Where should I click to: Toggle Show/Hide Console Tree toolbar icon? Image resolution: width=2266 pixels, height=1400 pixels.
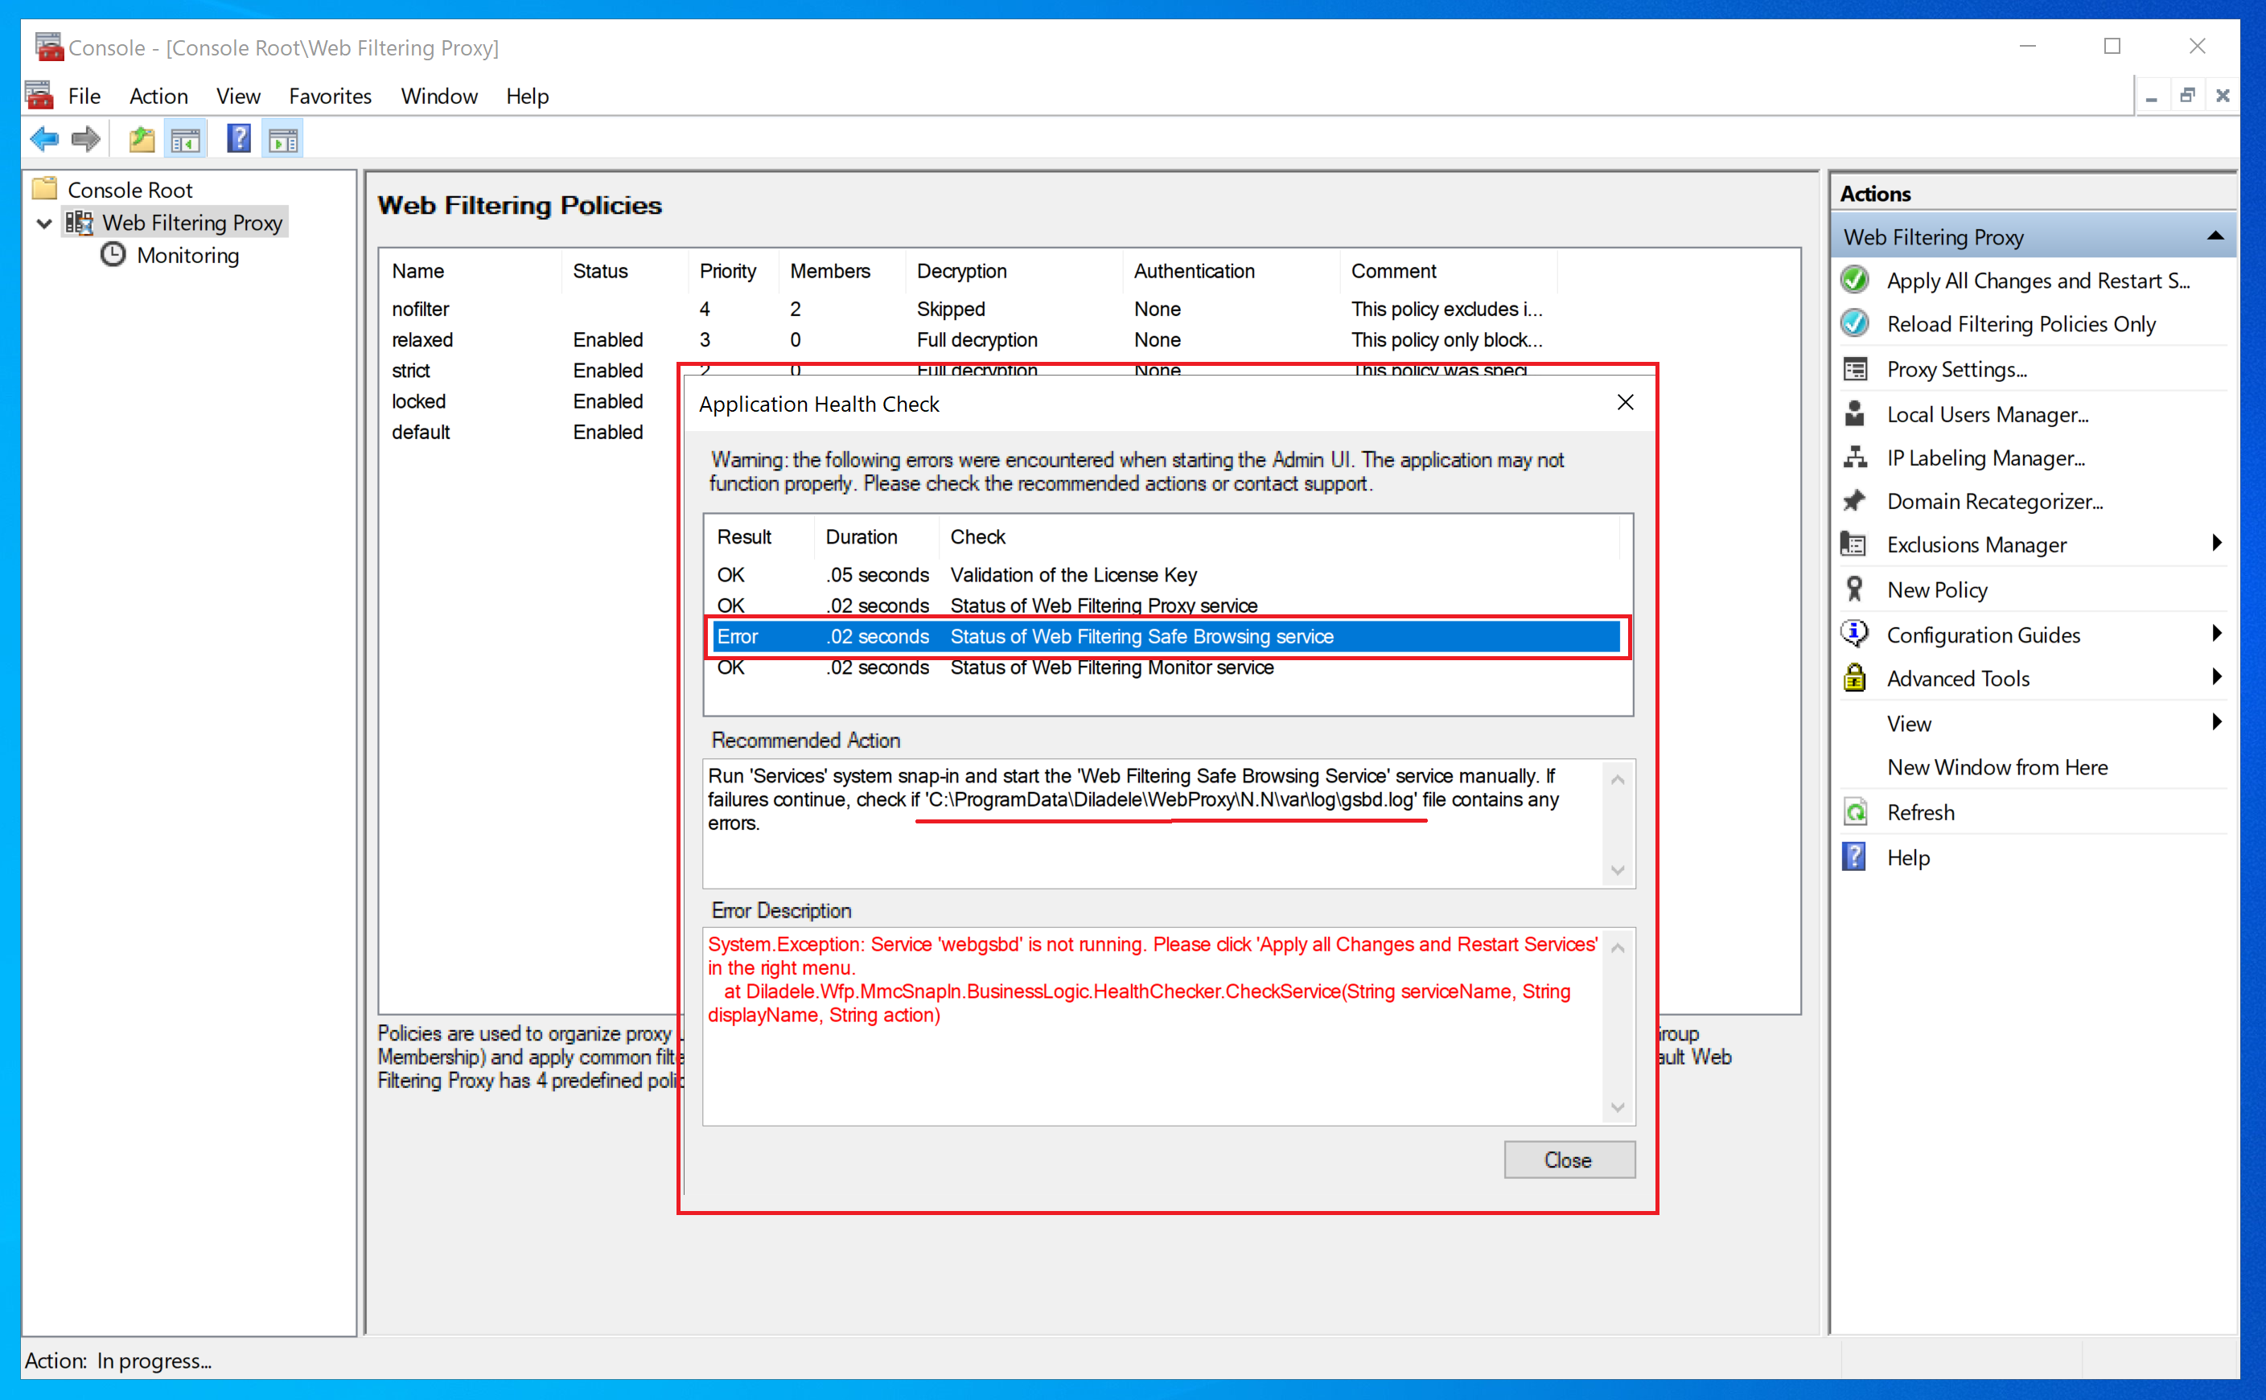[x=185, y=140]
